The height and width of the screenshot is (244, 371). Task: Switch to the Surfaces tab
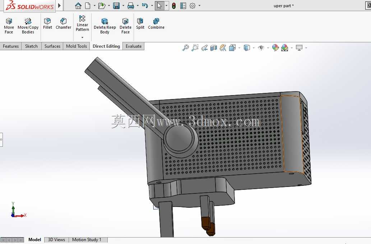(52, 46)
